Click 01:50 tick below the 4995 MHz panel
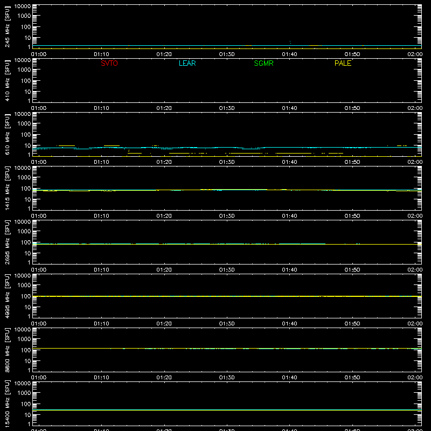 (352, 324)
